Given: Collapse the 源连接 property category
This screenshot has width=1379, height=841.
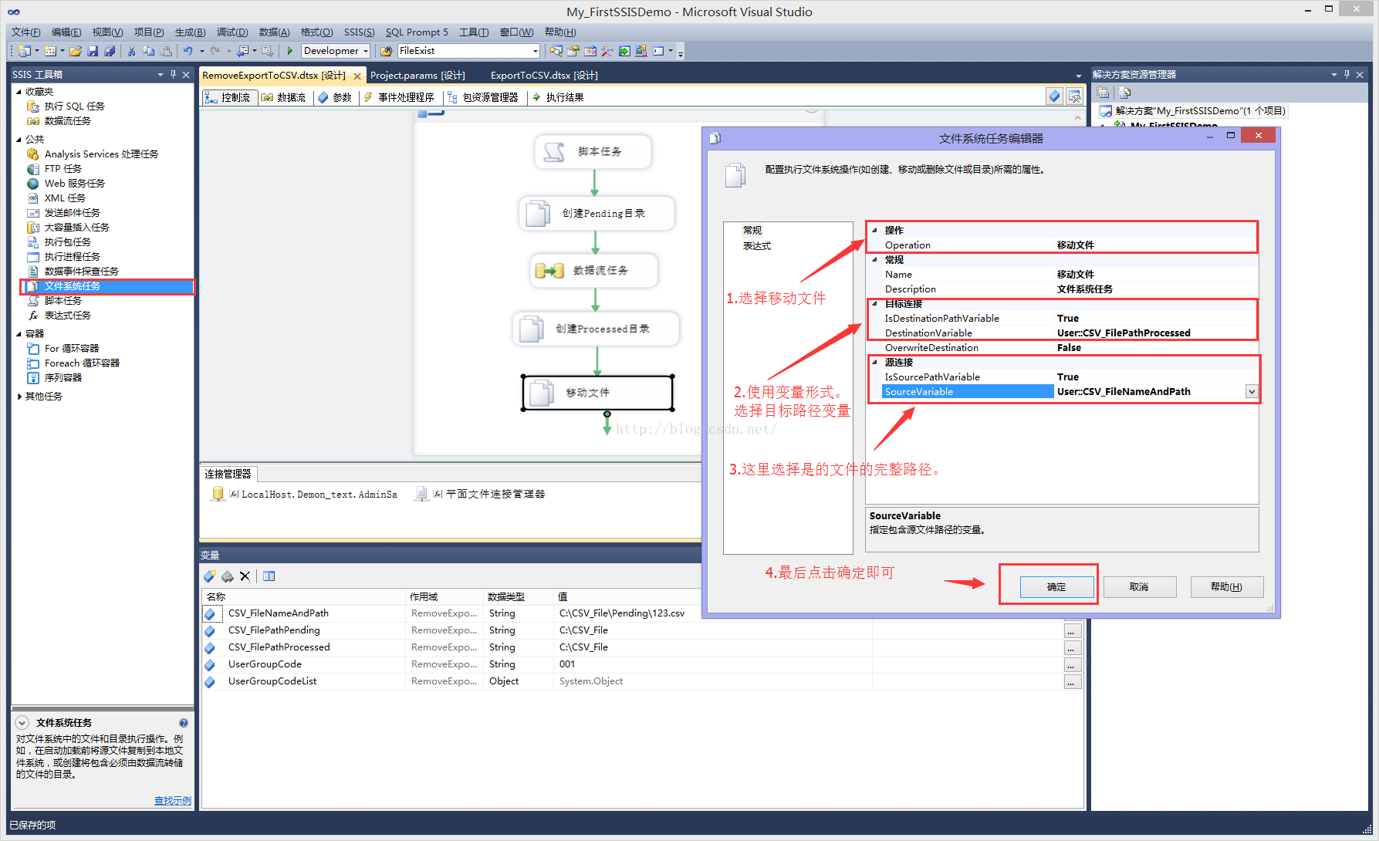Looking at the screenshot, I should point(874,362).
